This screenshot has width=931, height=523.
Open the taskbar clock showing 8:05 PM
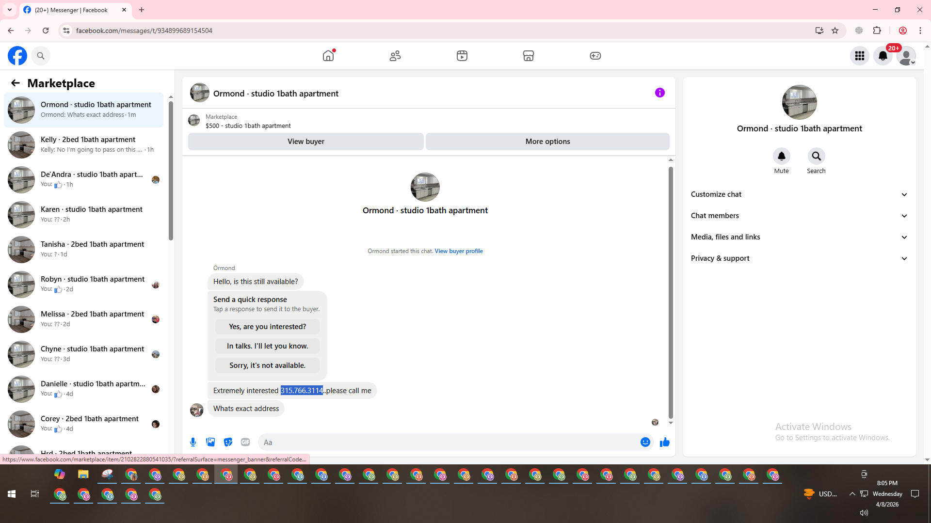[x=887, y=494]
